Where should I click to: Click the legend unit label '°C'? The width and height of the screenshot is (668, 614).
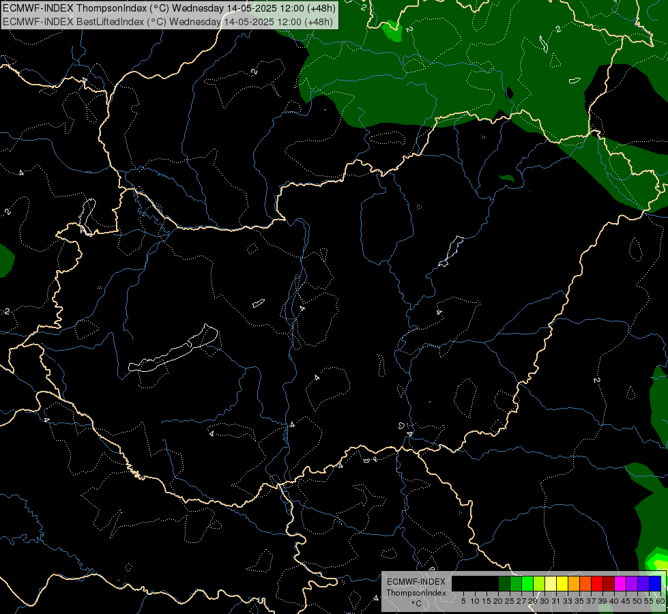click(416, 603)
